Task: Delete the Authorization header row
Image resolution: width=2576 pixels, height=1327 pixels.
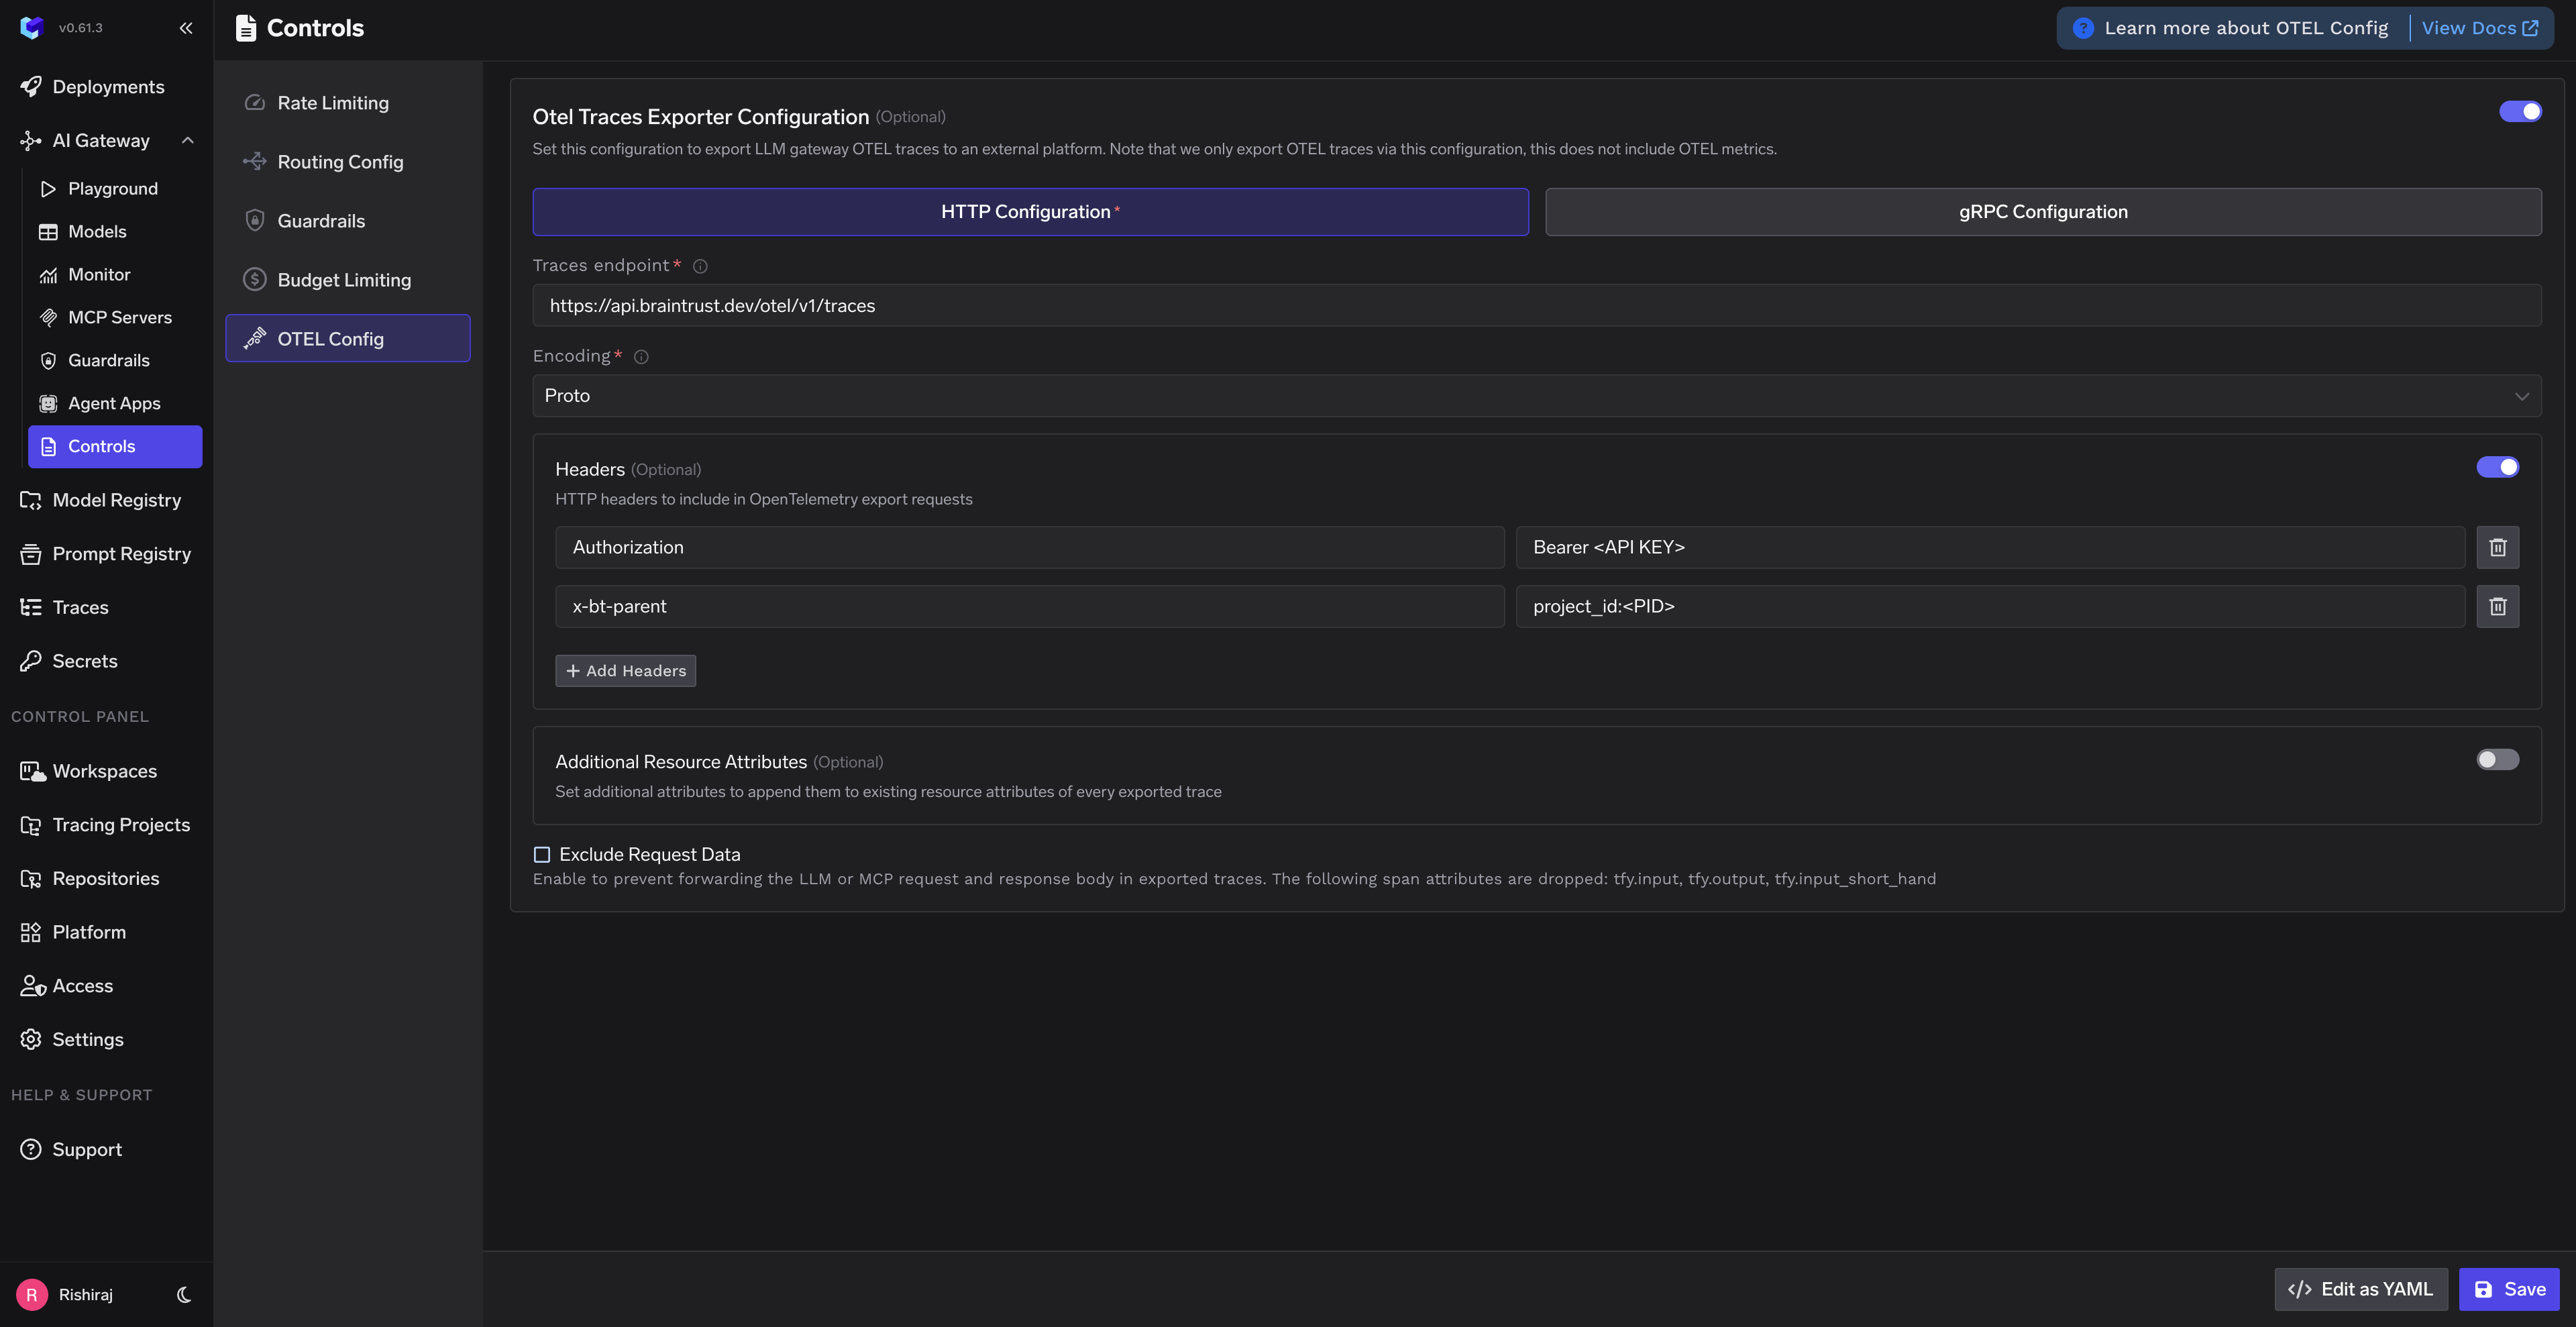Action: (x=2497, y=547)
